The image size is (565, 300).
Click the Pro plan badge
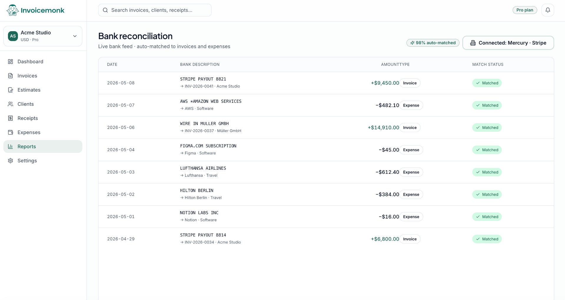525,10
